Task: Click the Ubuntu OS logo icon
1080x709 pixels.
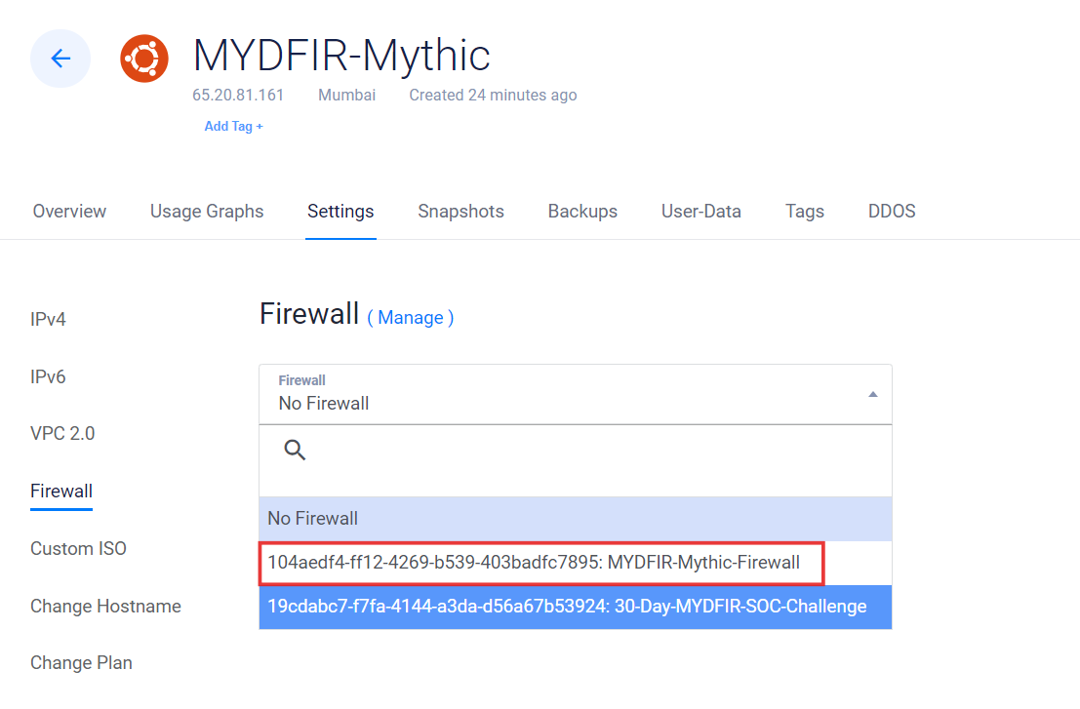Action: 144,59
